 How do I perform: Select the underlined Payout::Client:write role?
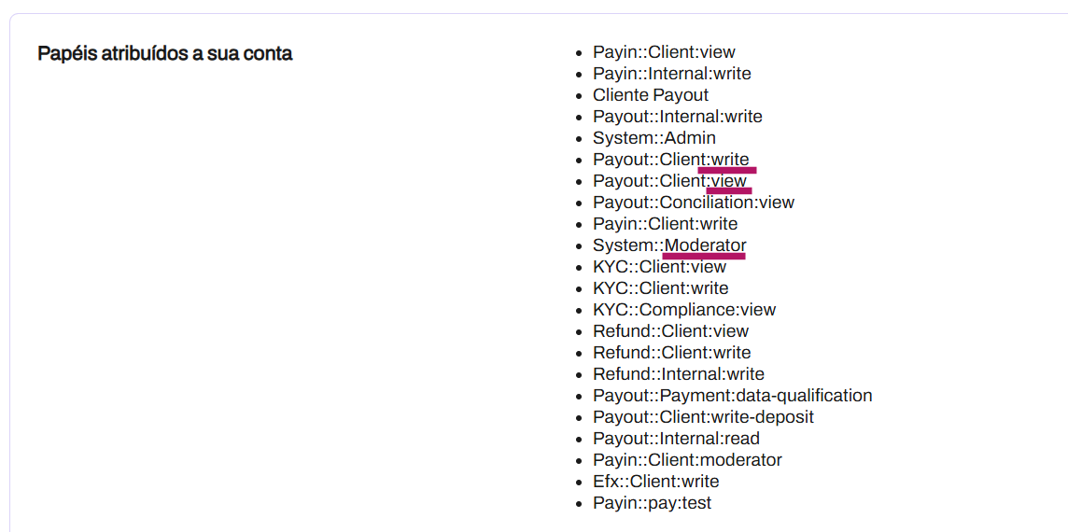(671, 161)
